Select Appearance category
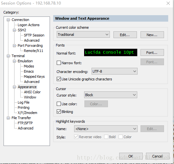Viewport: 174px width, 164px height. click(x=27, y=87)
